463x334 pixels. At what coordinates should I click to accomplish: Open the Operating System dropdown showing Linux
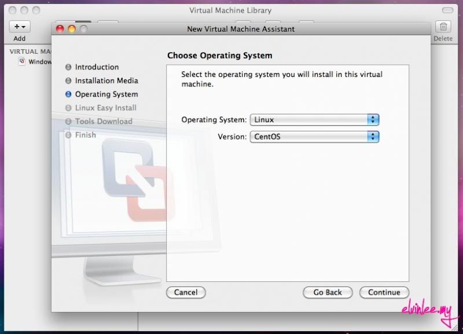point(314,120)
